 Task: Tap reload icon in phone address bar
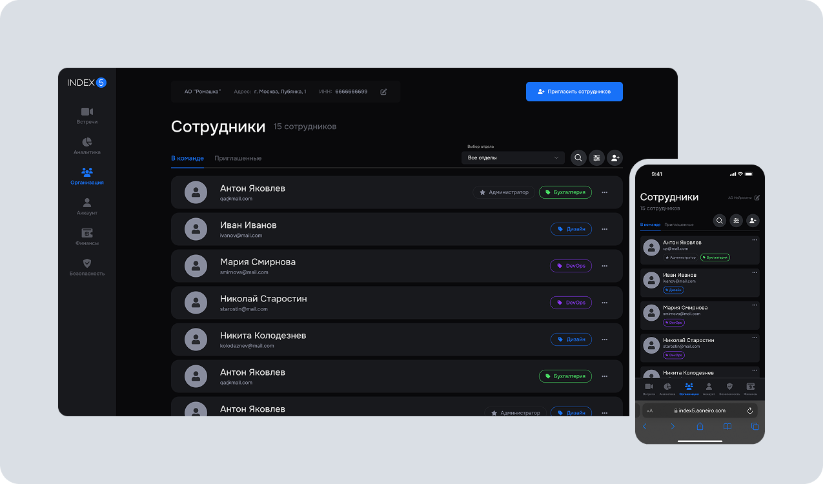pyautogui.click(x=750, y=410)
